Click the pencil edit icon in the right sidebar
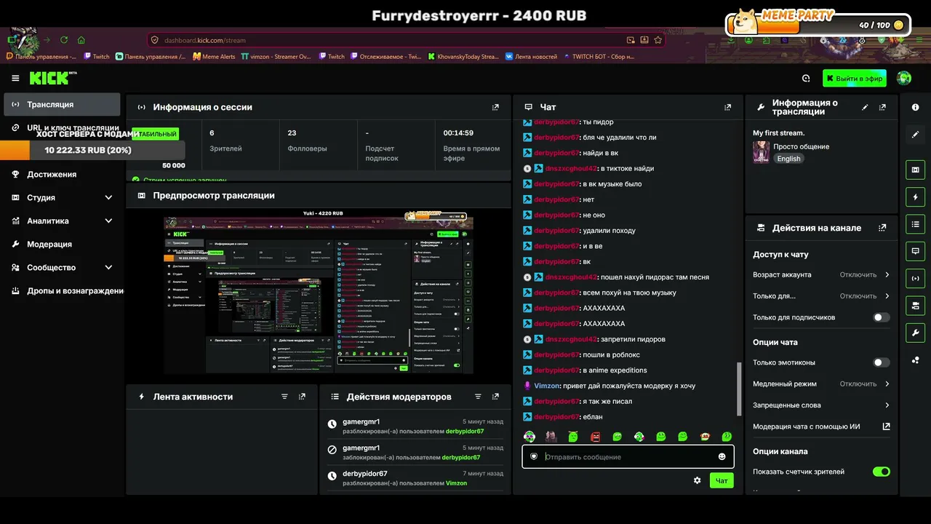Screen dimensions: 931x524 [915, 134]
